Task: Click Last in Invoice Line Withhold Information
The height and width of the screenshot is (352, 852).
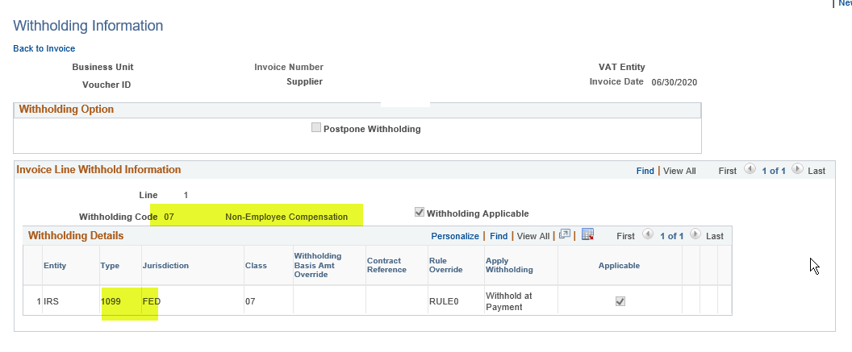Action: click(x=816, y=171)
